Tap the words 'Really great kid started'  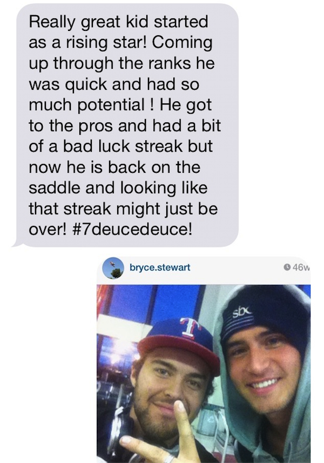(x=118, y=22)
